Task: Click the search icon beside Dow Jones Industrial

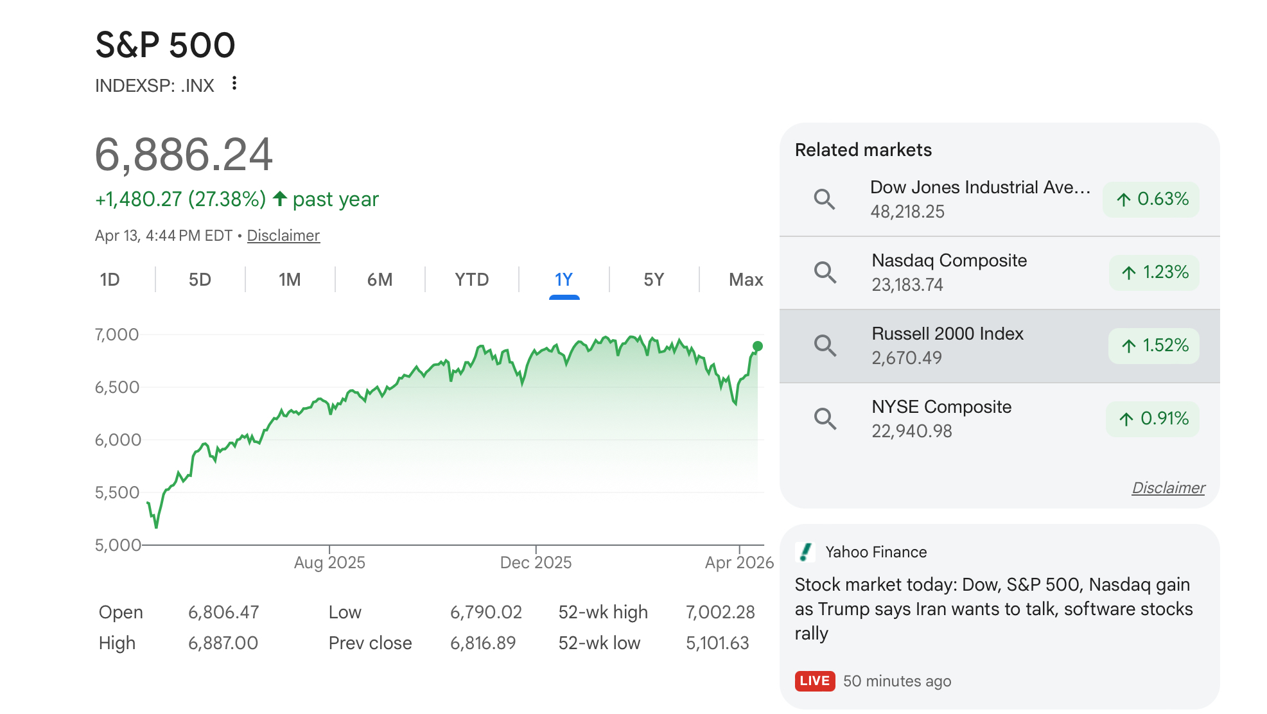Action: 825,200
